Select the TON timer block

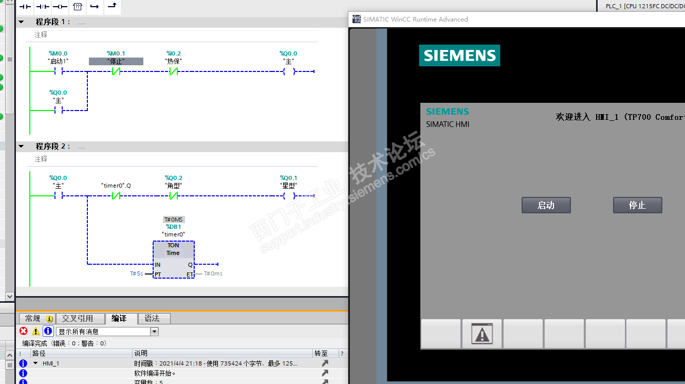pos(174,260)
